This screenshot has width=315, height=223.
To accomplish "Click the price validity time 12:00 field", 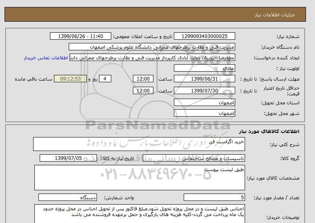I will coord(143,90).
